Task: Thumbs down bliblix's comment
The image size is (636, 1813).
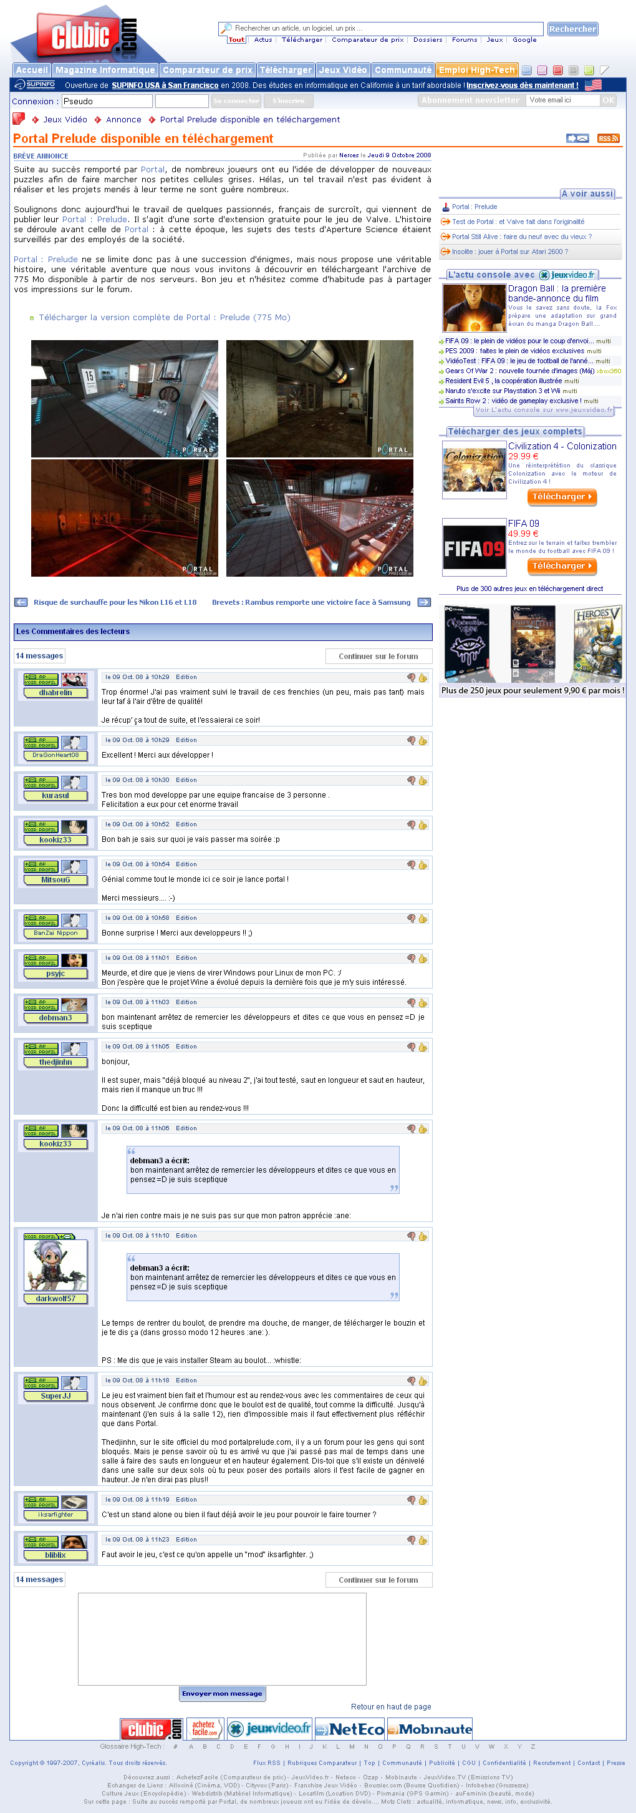Action: pyautogui.click(x=412, y=1541)
